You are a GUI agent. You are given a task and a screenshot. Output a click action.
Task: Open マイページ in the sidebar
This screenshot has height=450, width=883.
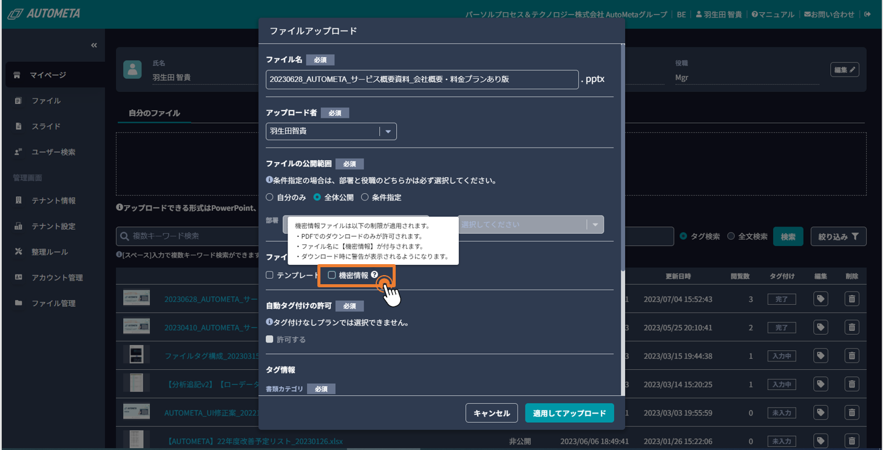pos(55,75)
